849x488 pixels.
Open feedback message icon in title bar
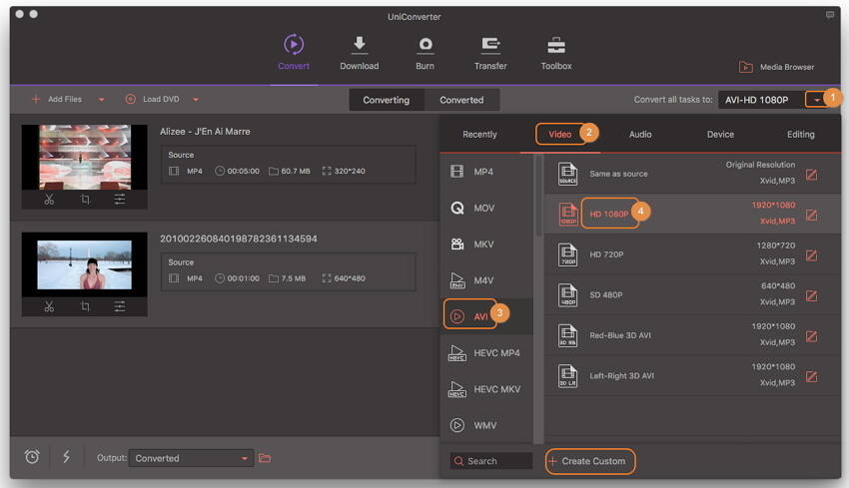(x=829, y=15)
